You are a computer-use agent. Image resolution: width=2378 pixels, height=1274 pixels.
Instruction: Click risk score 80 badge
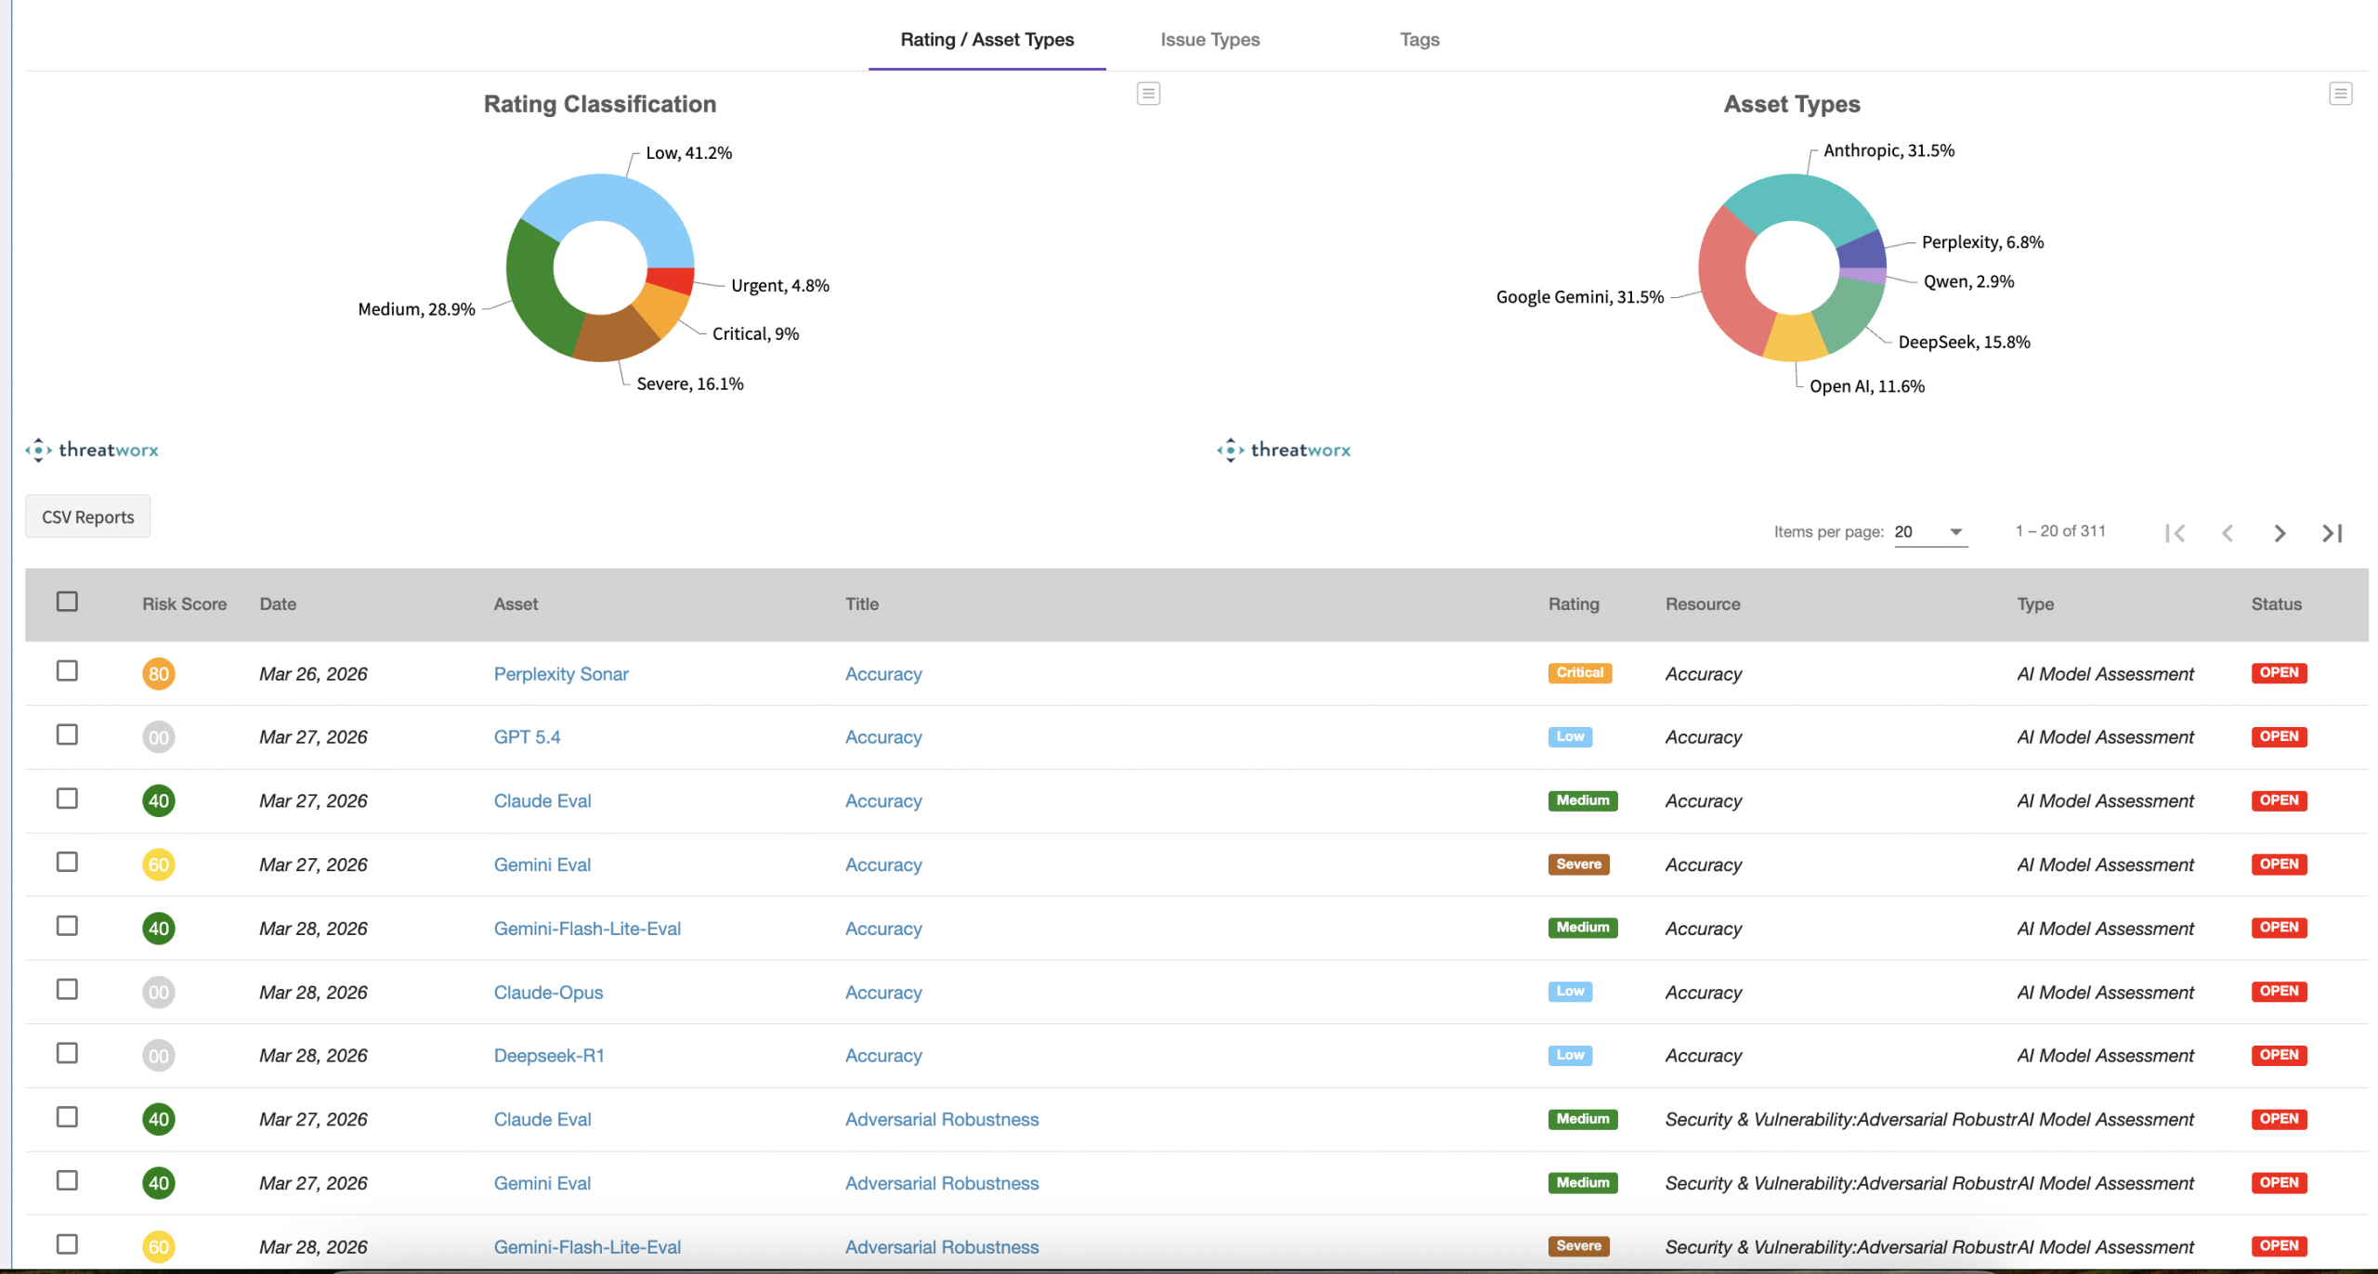tap(159, 674)
